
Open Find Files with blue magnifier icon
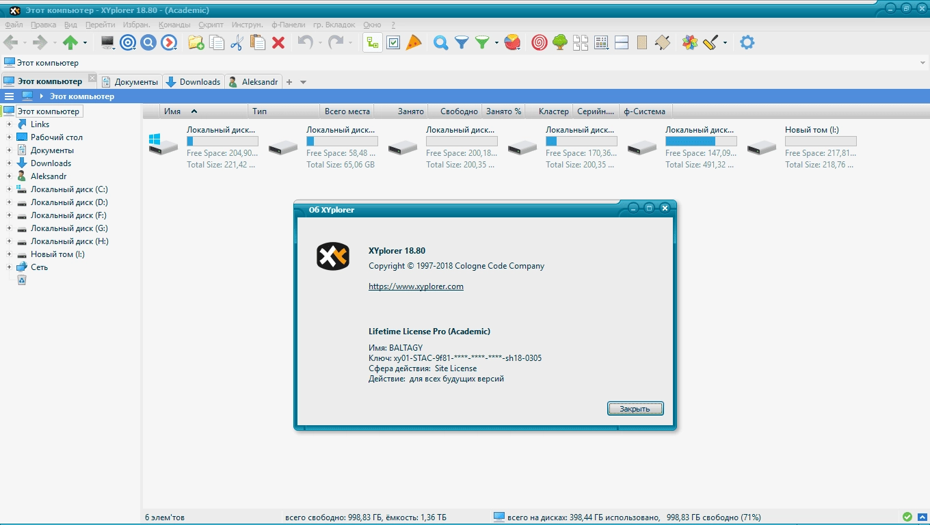[x=441, y=42]
